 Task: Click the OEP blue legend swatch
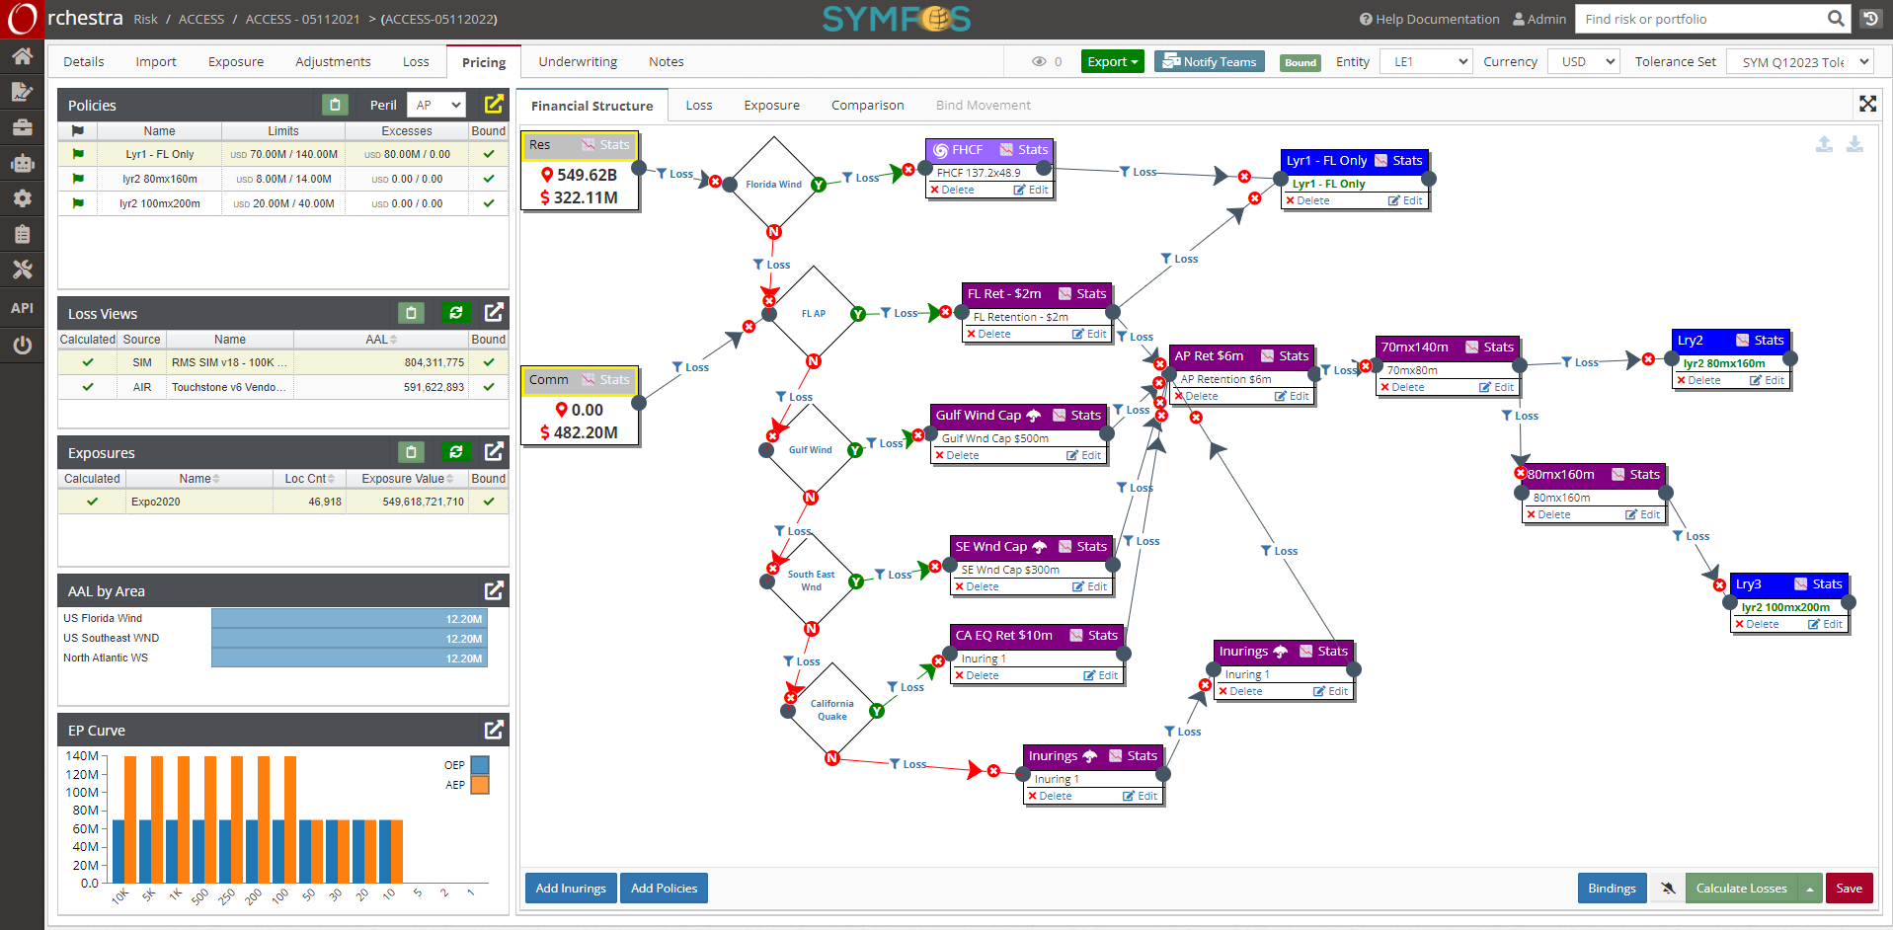click(480, 765)
